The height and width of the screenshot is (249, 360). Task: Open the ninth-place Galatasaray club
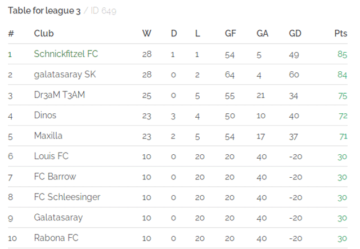[x=58, y=218]
